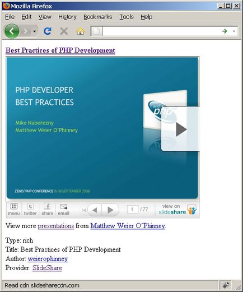
Task: Click the status bar bug icon
Action: [x=226, y=285]
